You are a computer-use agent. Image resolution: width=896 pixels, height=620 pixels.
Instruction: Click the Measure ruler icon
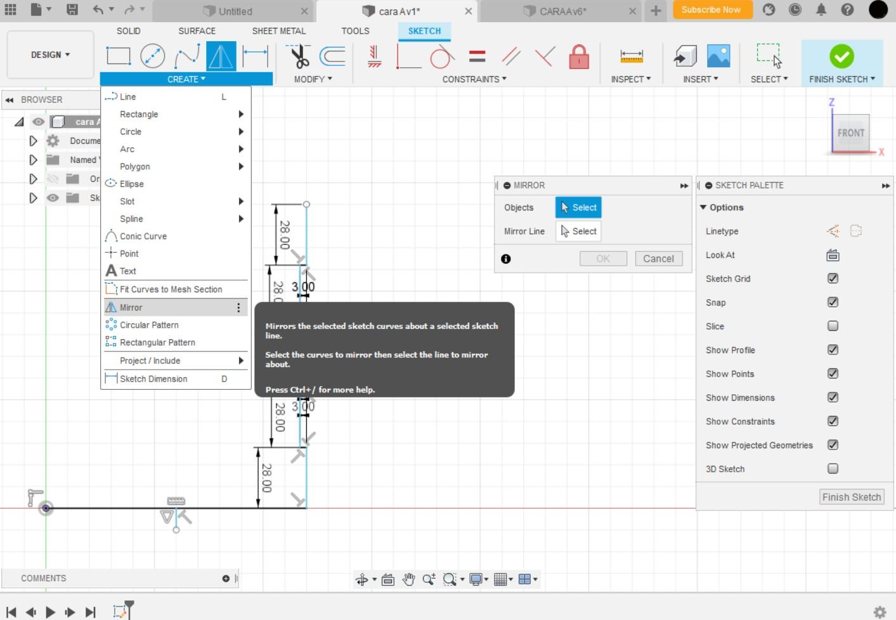click(x=631, y=56)
